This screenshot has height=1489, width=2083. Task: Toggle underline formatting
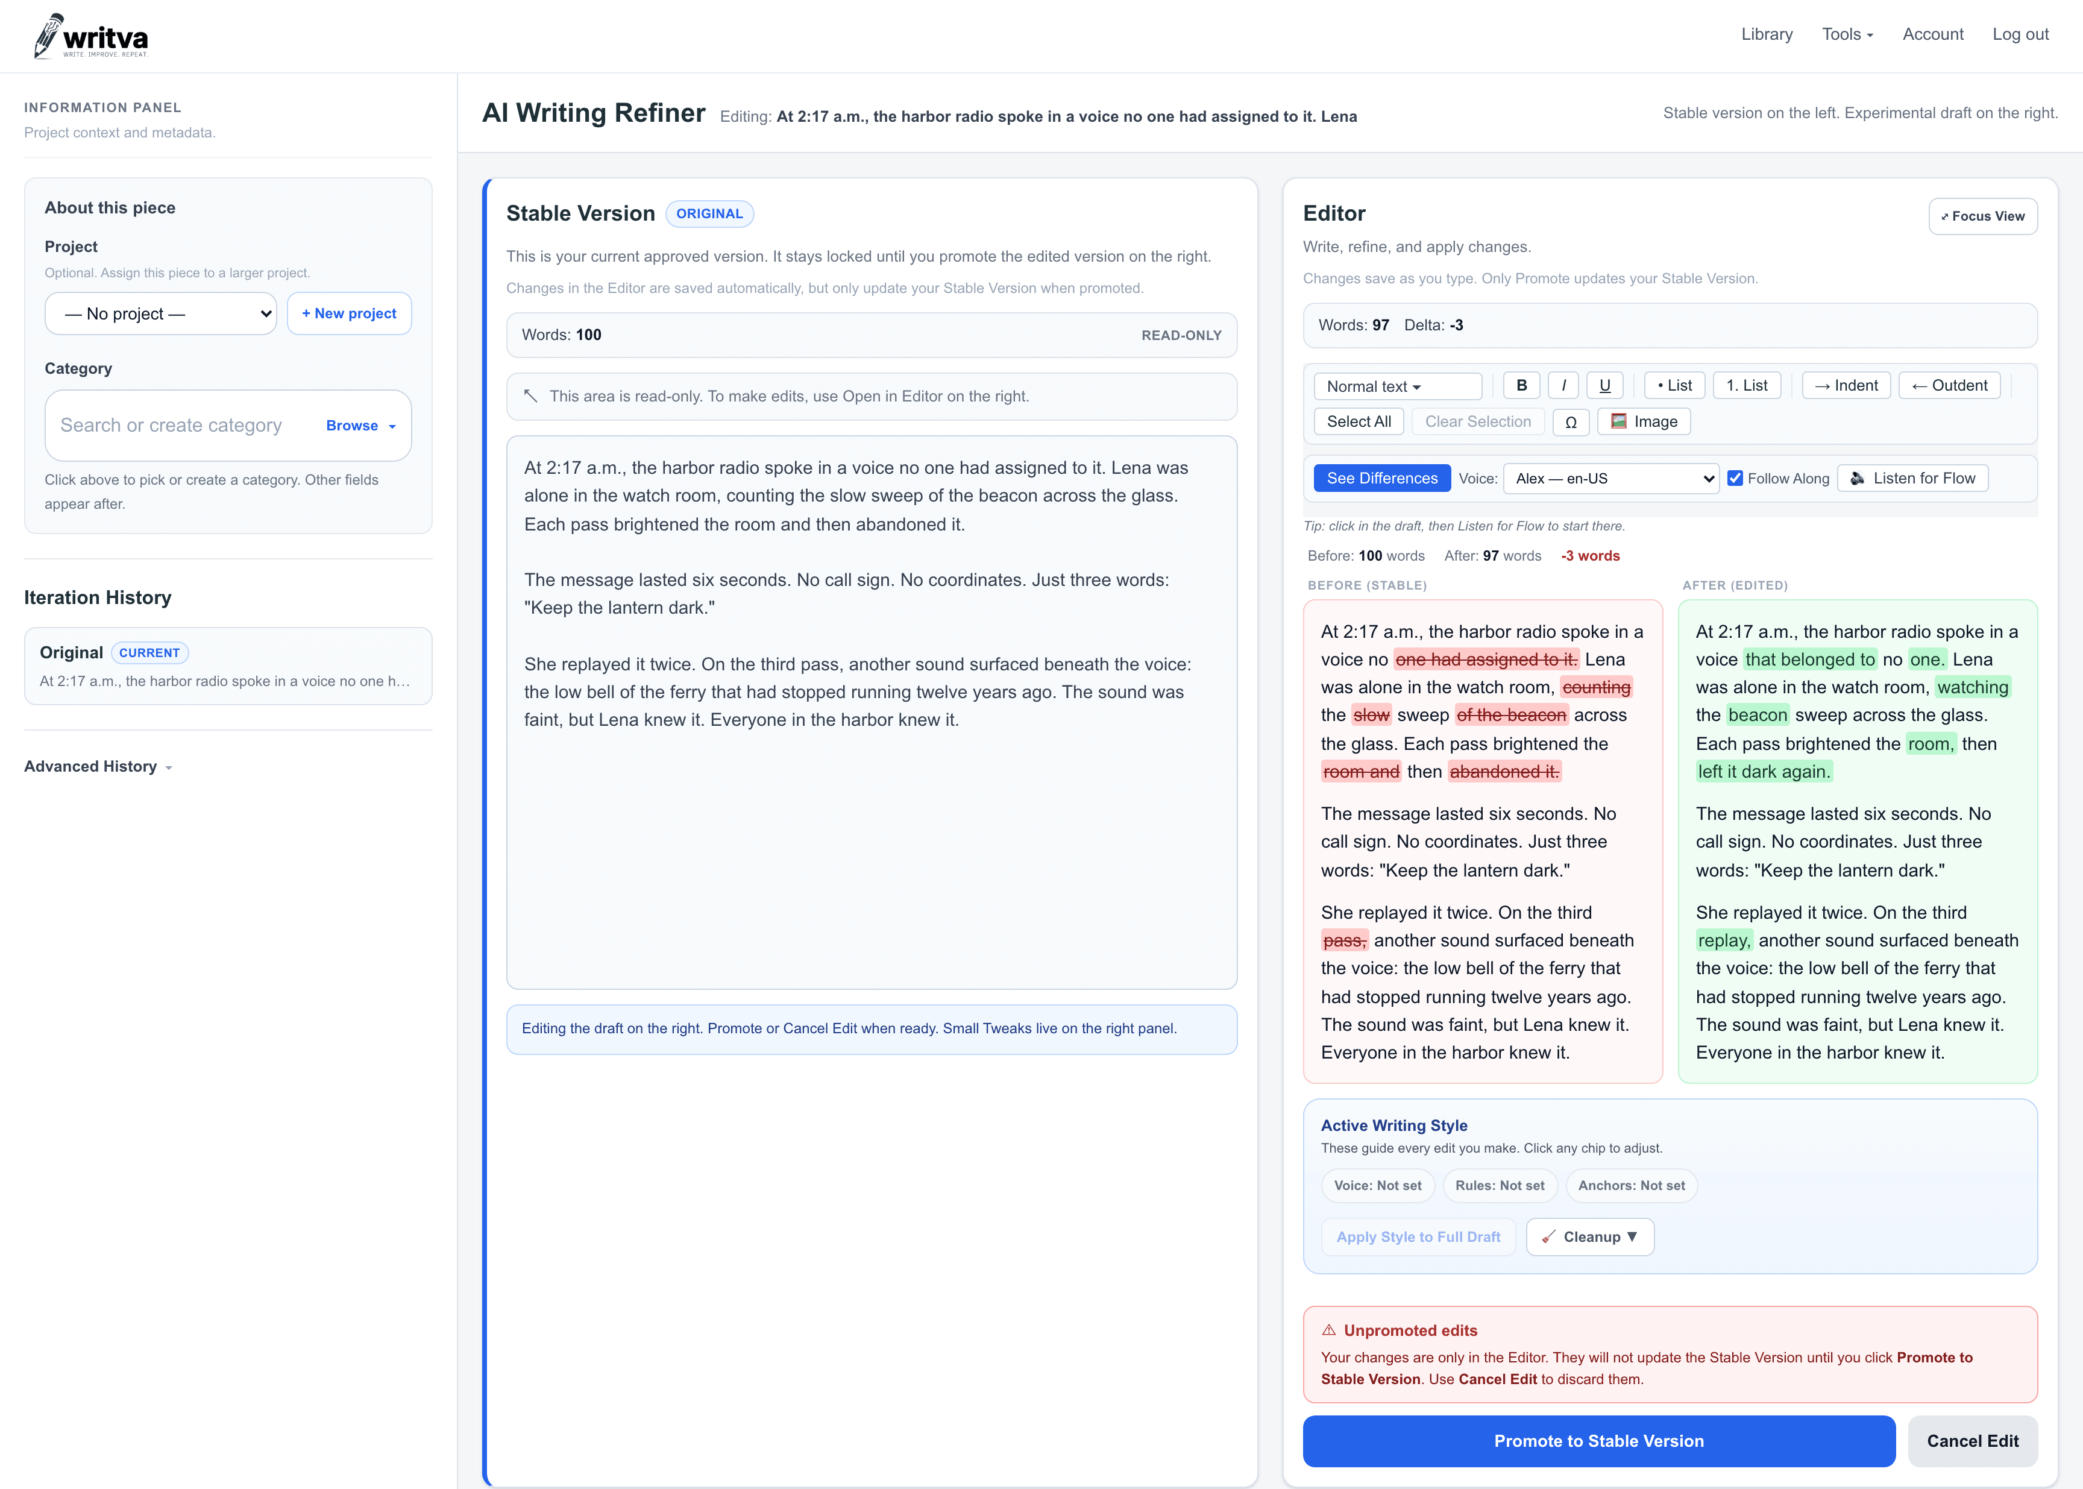coord(1604,386)
